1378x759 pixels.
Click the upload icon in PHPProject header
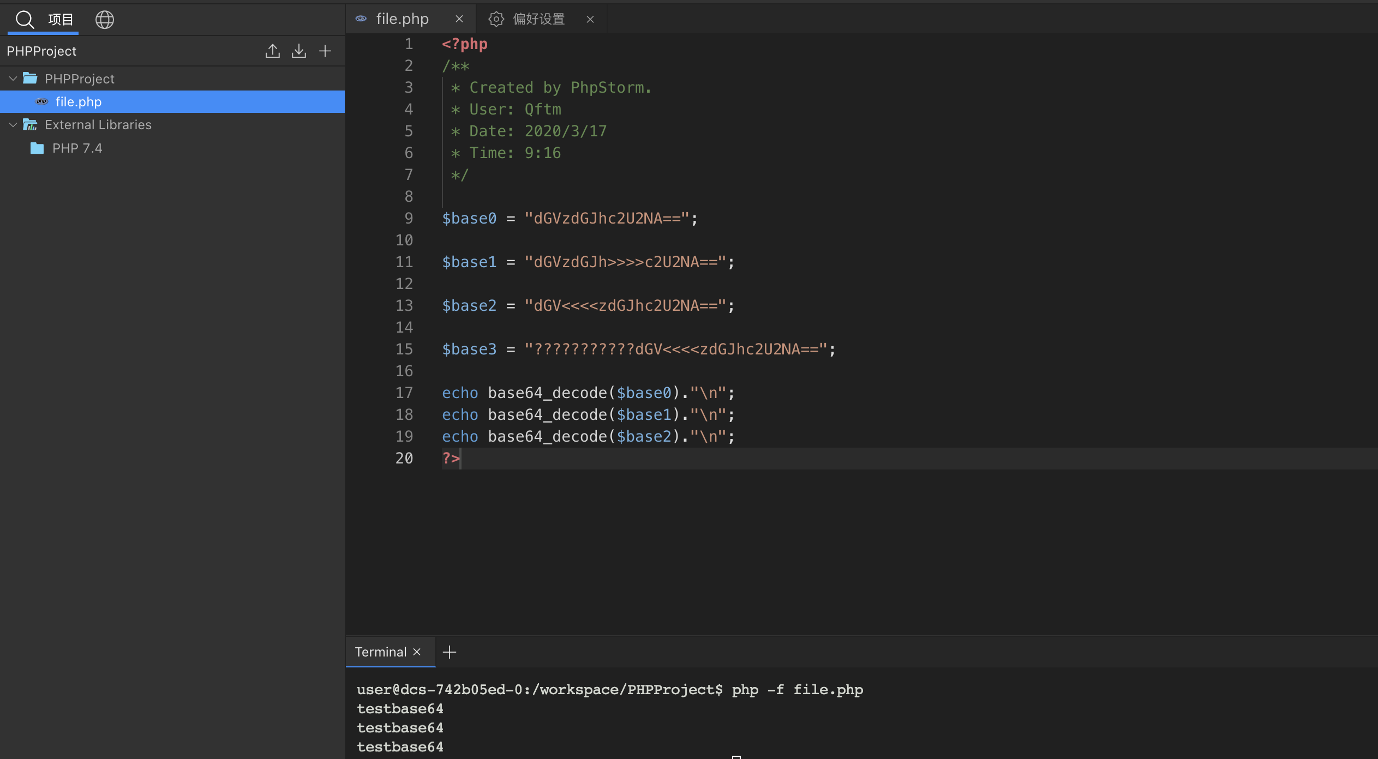(x=273, y=51)
